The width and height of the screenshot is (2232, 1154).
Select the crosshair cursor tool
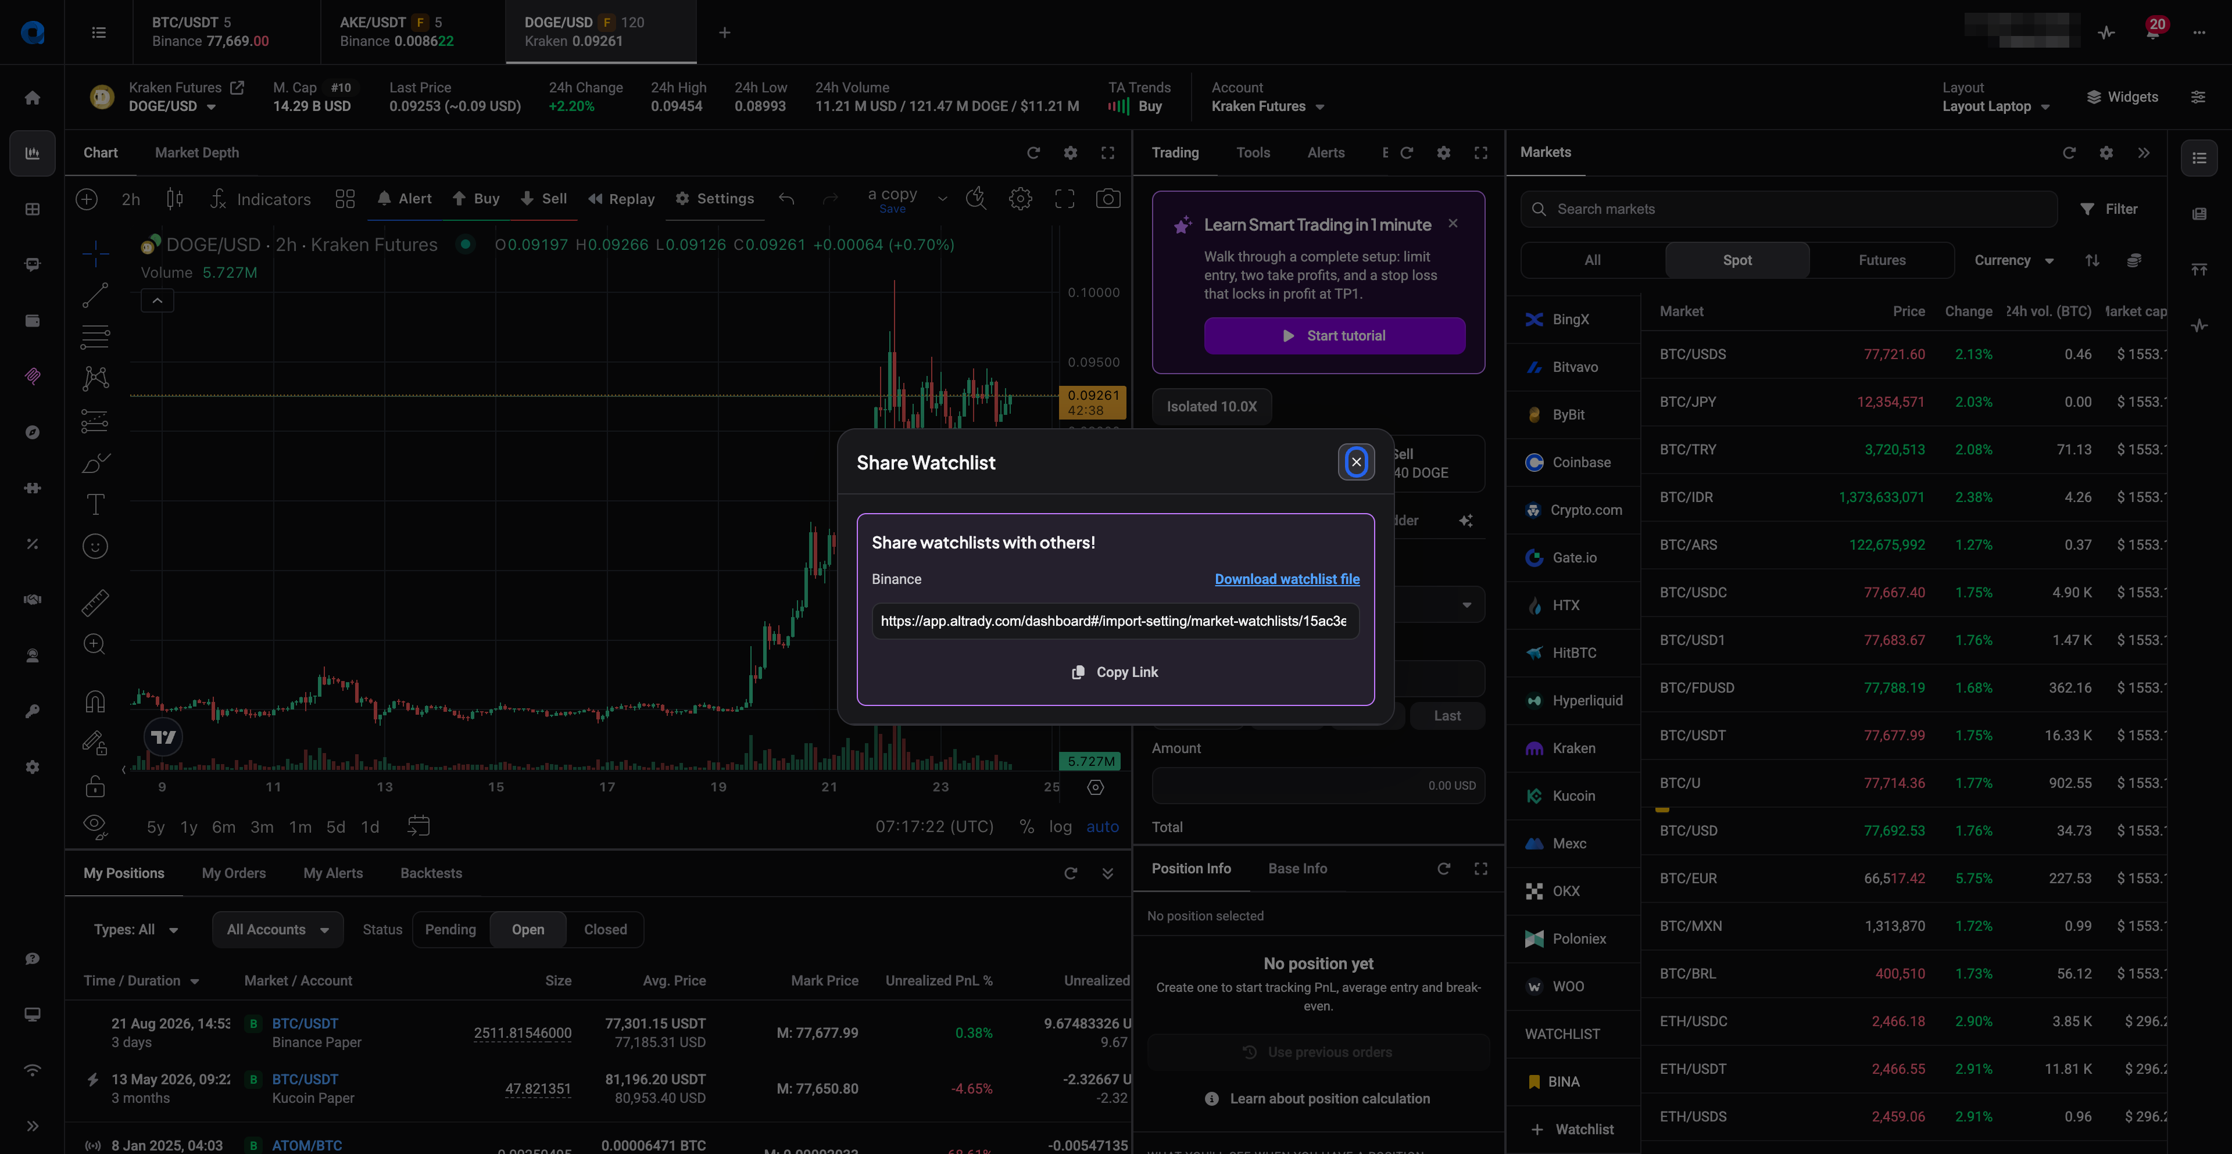[x=95, y=253]
